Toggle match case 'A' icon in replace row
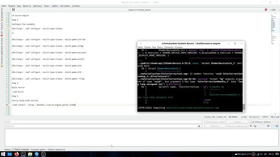280x157 pixels. coord(199,126)
